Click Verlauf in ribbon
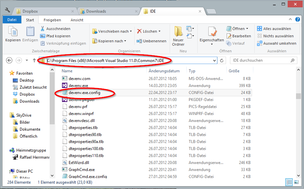 click(236, 43)
